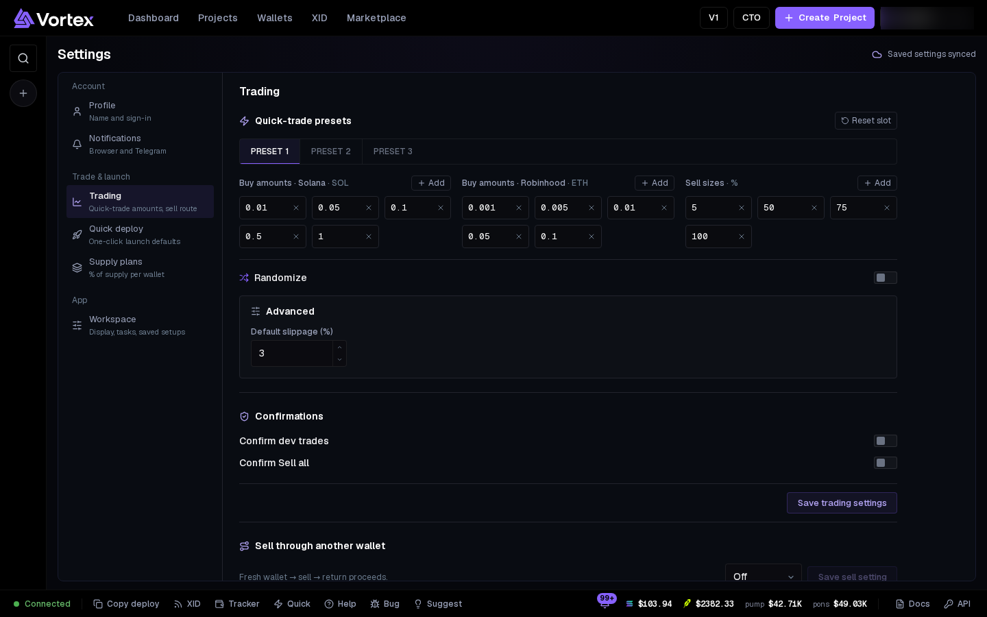Open the API link

[x=957, y=604]
